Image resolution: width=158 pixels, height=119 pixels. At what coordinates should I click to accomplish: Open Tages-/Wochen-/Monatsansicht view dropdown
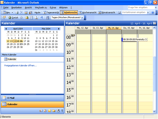[82, 18]
